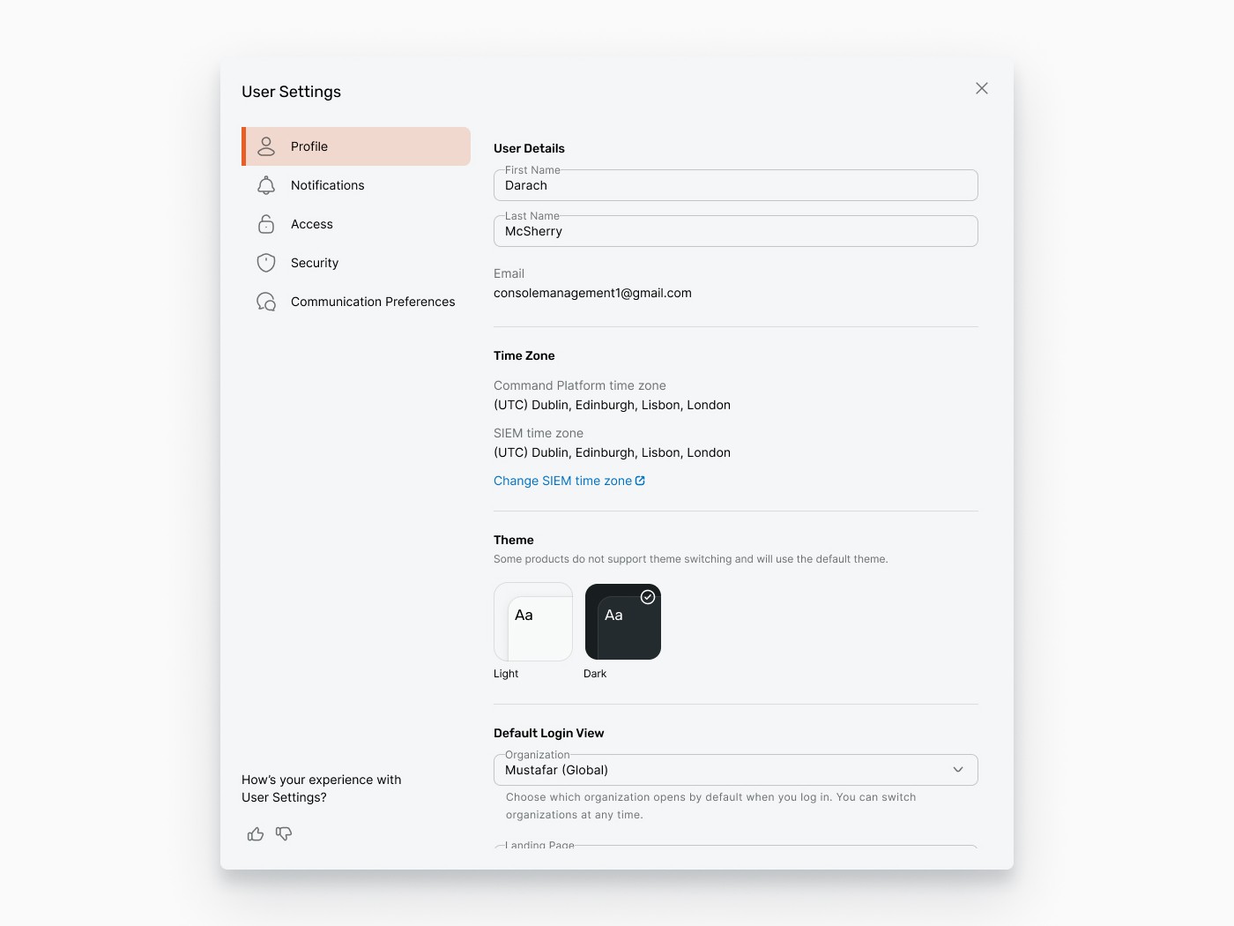Click the Dark theme selected checkmark

coord(648,597)
